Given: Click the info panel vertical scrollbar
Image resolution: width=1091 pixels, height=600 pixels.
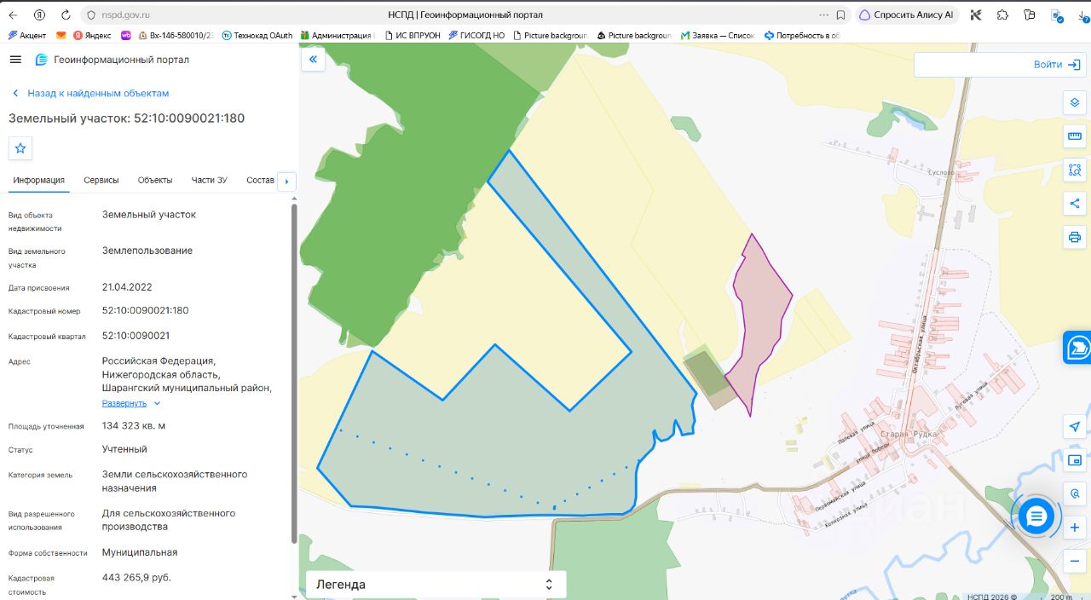Looking at the screenshot, I should pyautogui.click(x=294, y=372).
